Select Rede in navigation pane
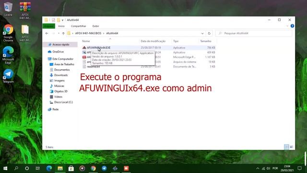This screenshot has height=173, width=307. [x=56, y=110]
